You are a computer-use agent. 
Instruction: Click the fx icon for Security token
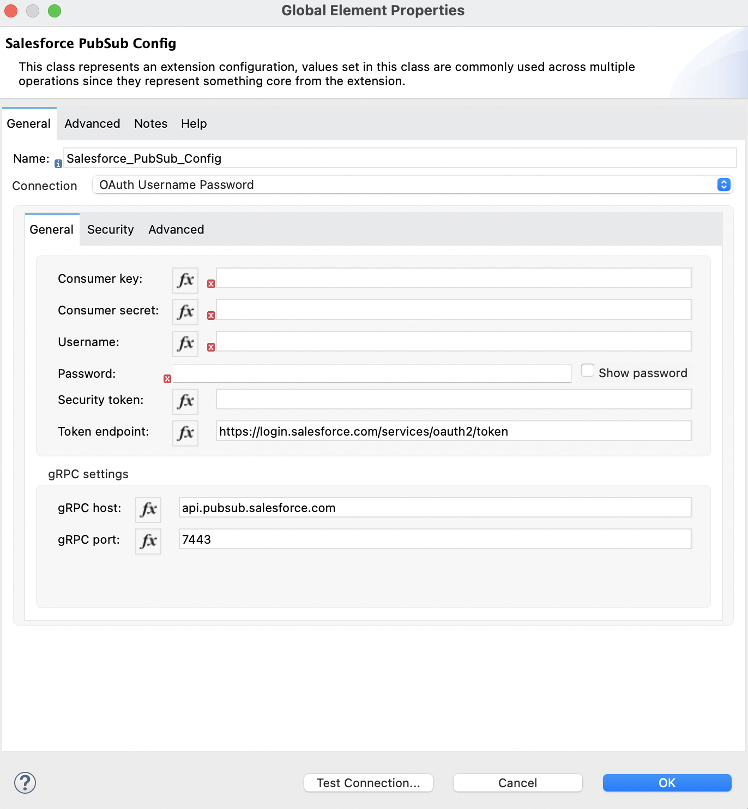coord(185,401)
